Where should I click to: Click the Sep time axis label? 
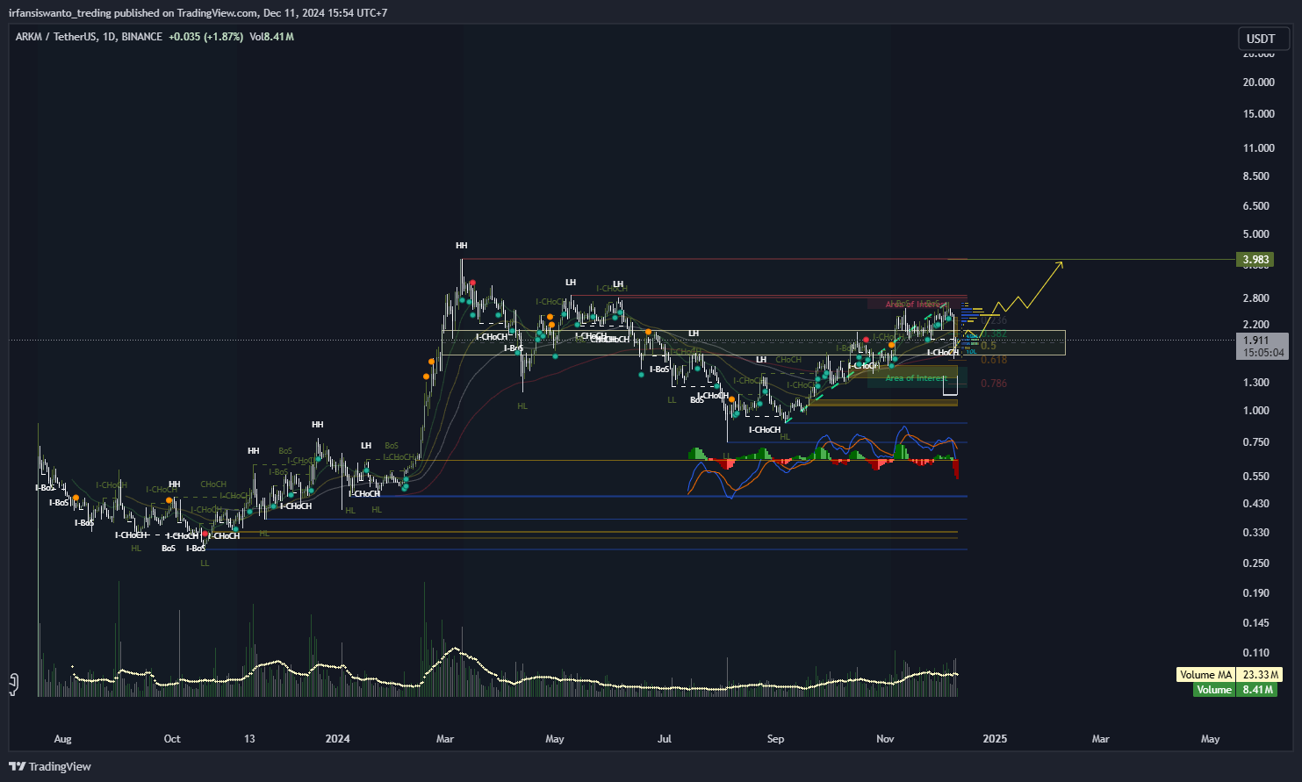(x=775, y=738)
